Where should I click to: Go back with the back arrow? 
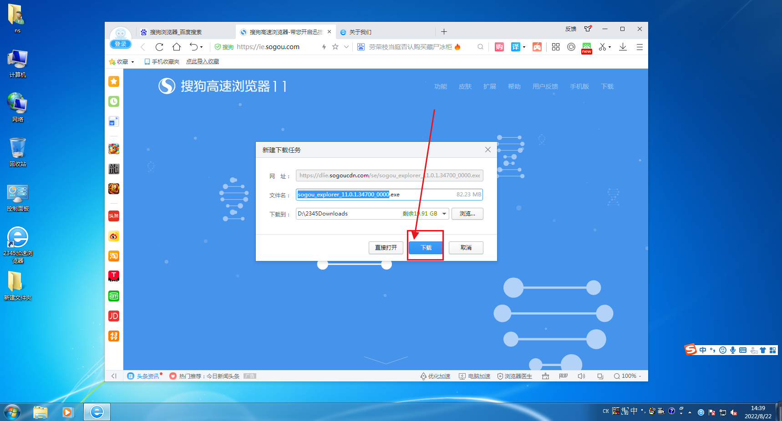(143, 47)
